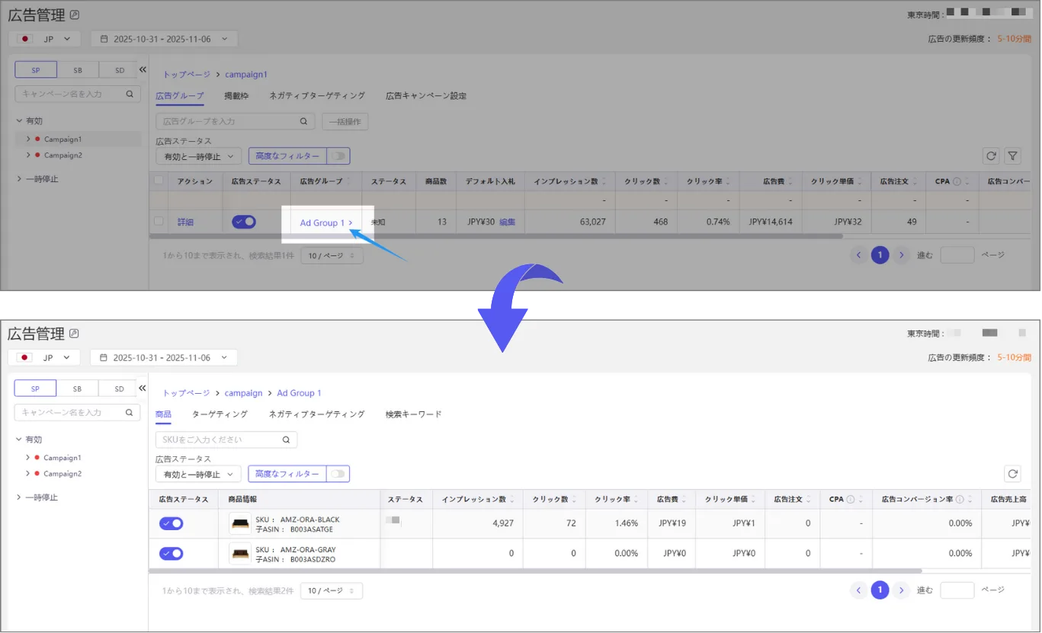Enable 高度なフィルター switch in product view
Image resolution: width=1042 pixels, height=633 pixels.
tap(338, 474)
